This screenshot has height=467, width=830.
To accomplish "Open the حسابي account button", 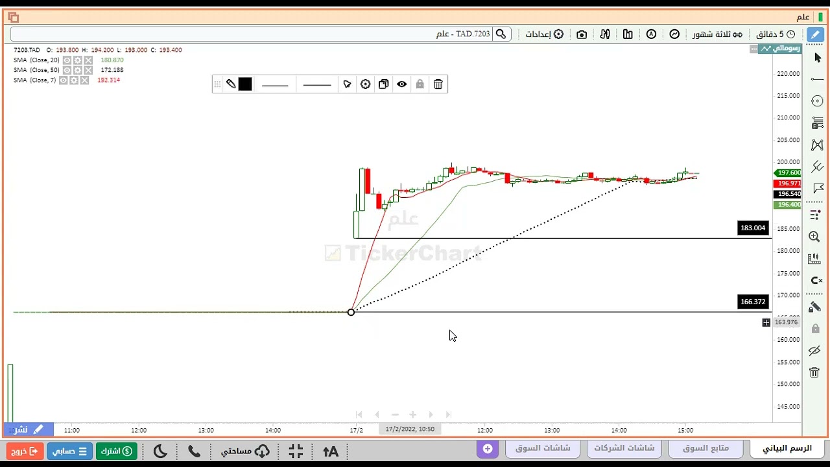I will [x=69, y=451].
